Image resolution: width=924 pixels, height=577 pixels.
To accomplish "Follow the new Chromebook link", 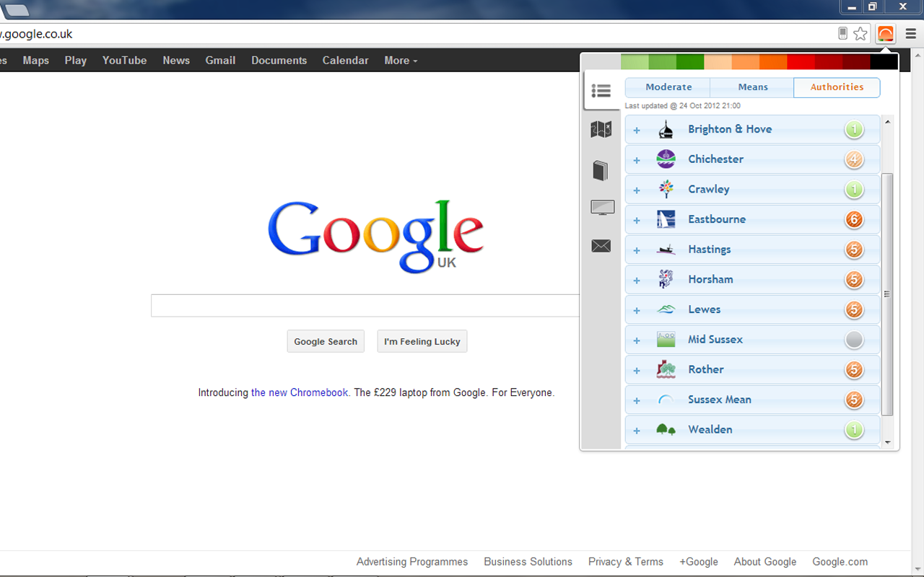I will click(x=300, y=393).
